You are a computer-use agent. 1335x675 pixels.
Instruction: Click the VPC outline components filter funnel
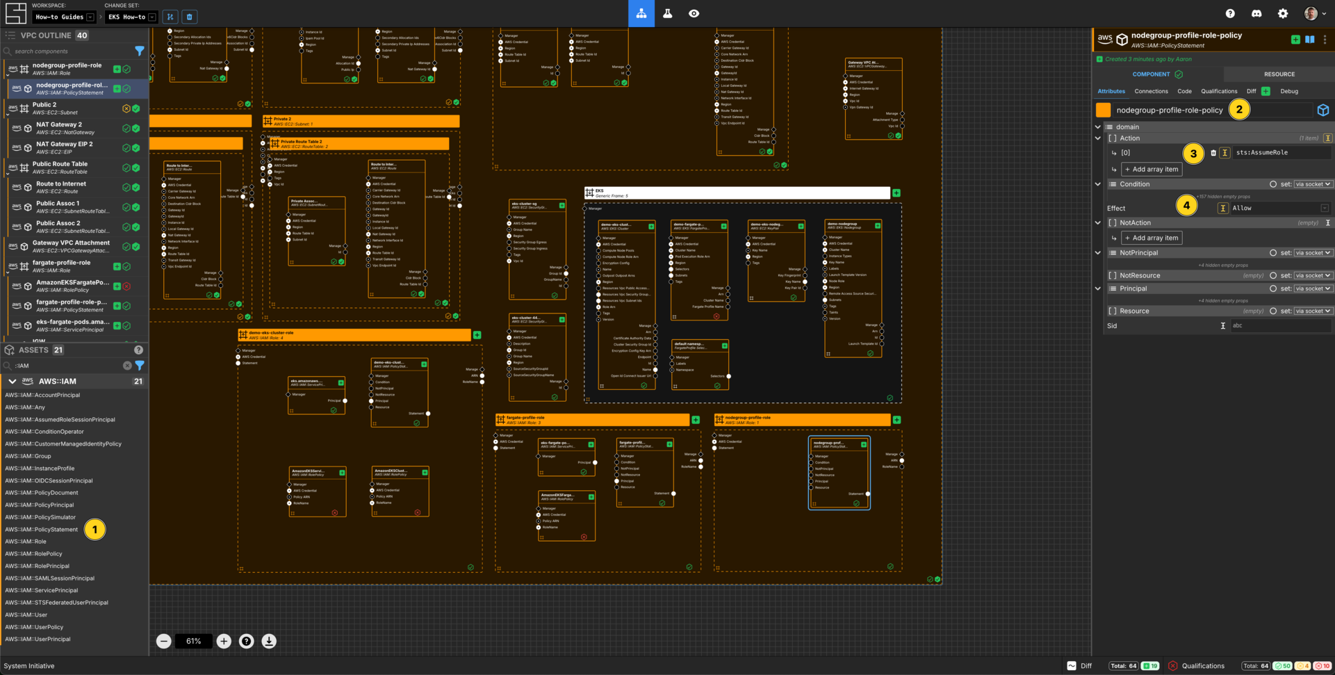point(140,51)
